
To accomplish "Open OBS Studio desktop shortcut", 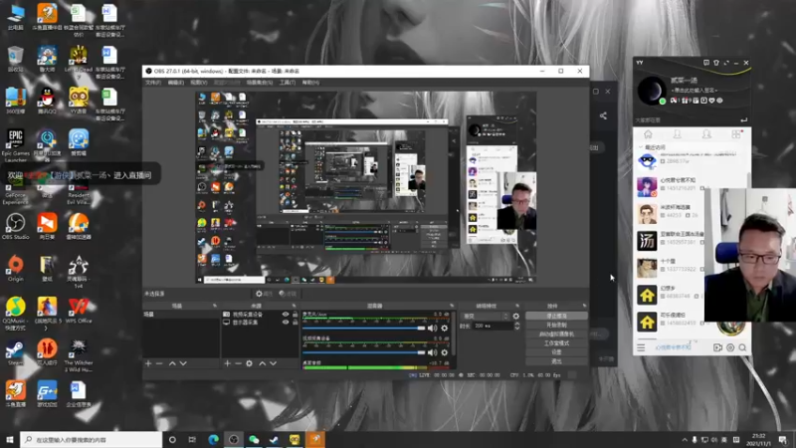I will [15, 226].
